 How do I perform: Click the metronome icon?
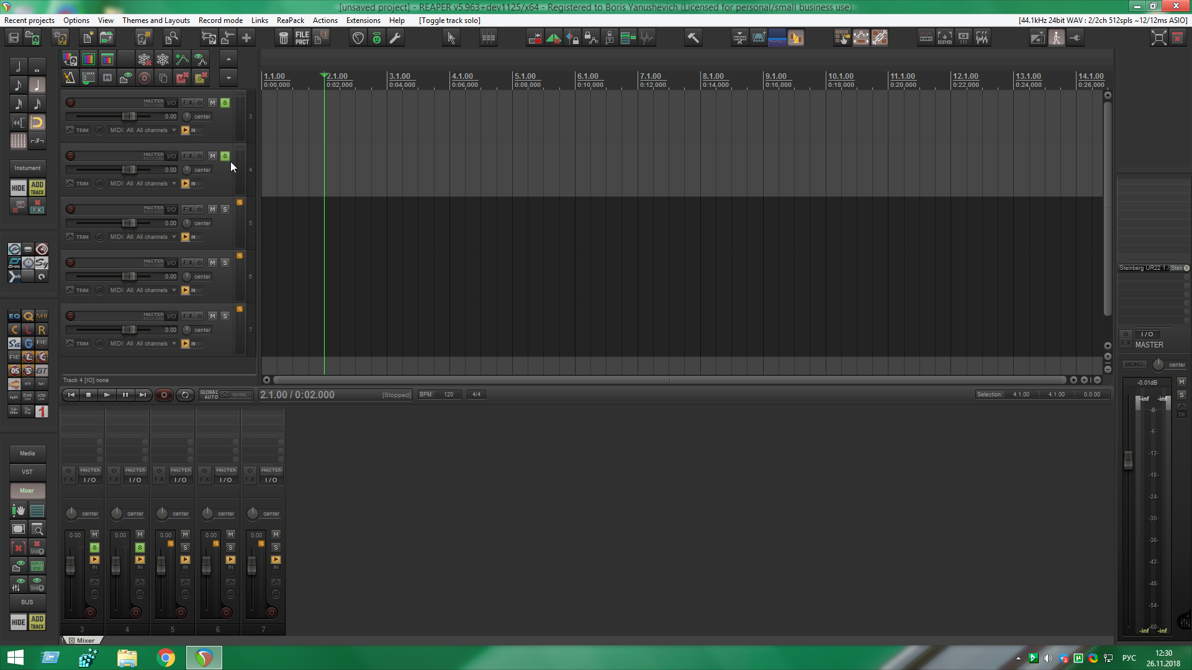(x=69, y=78)
